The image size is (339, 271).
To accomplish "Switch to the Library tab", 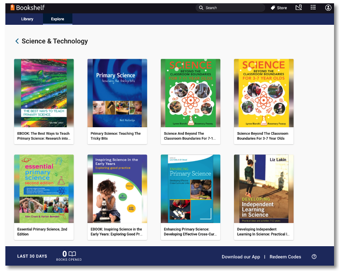I will pyautogui.click(x=27, y=19).
